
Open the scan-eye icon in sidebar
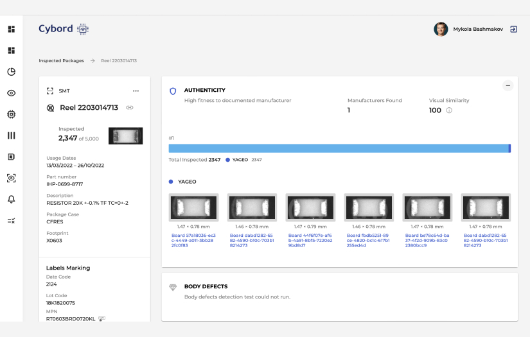[11, 178]
